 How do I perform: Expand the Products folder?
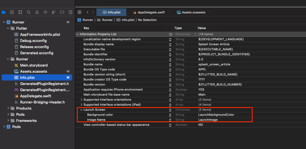(8, 108)
